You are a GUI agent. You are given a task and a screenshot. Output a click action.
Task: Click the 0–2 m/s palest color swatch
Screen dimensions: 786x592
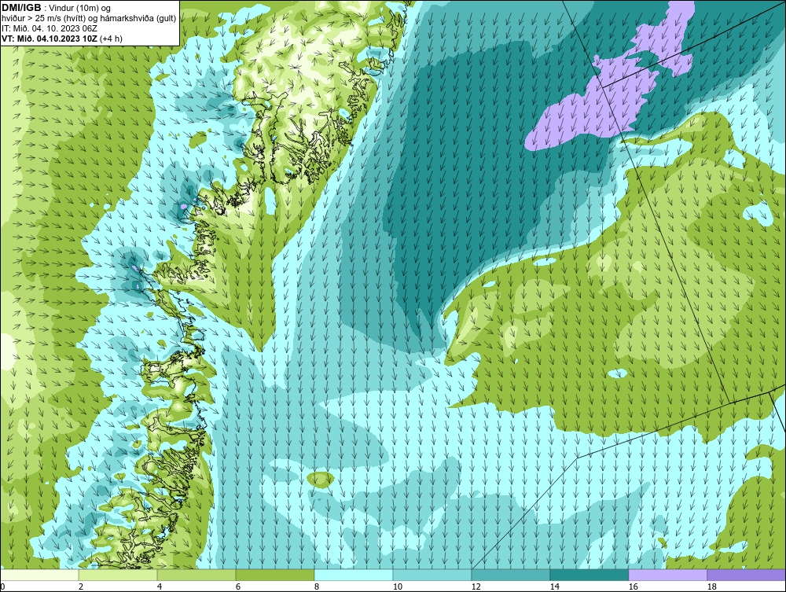pyautogui.click(x=39, y=575)
